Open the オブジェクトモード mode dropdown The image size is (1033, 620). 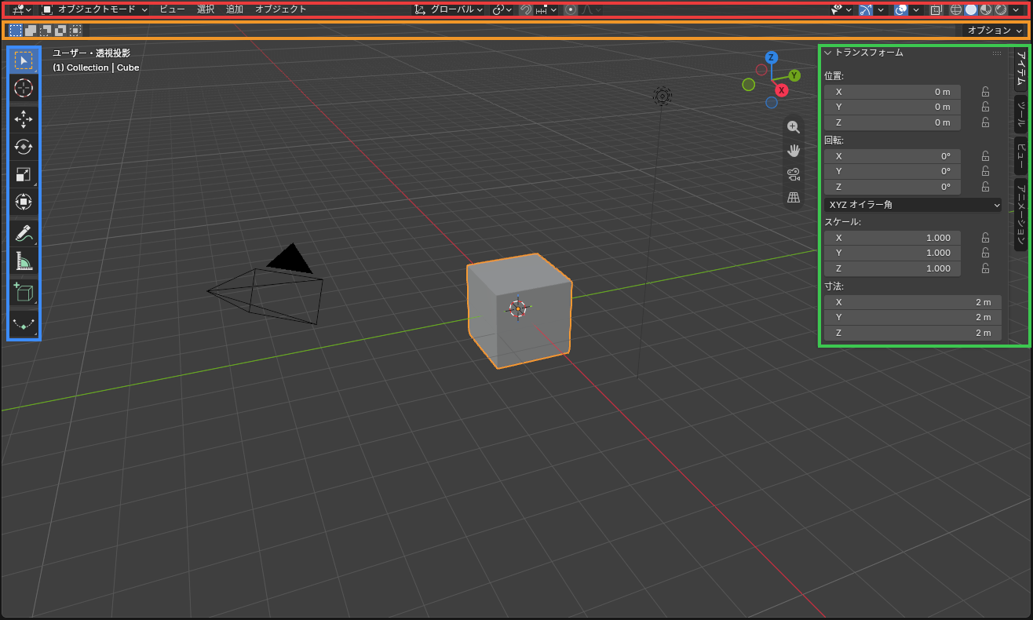(x=95, y=9)
